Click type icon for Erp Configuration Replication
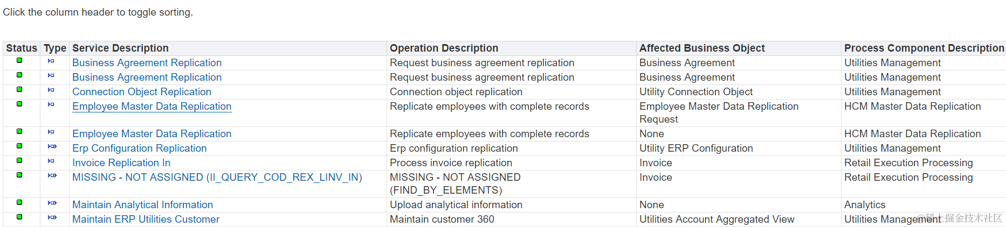This screenshot has height=227, width=1006. click(52, 146)
